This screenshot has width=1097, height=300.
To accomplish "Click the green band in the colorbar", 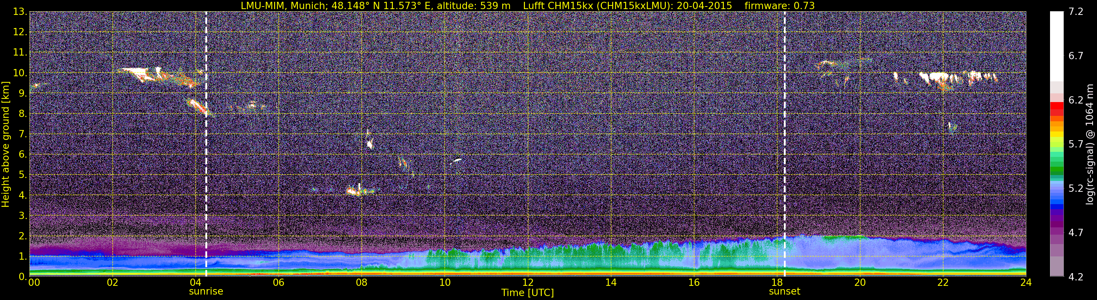I will [x=1057, y=169].
